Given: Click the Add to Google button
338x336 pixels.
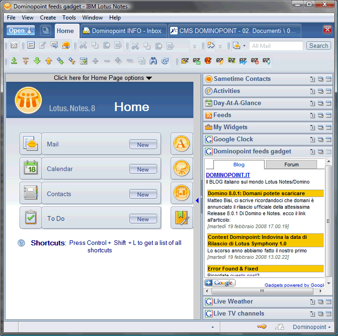Looking at the screenshot, I should pos(220,283).
